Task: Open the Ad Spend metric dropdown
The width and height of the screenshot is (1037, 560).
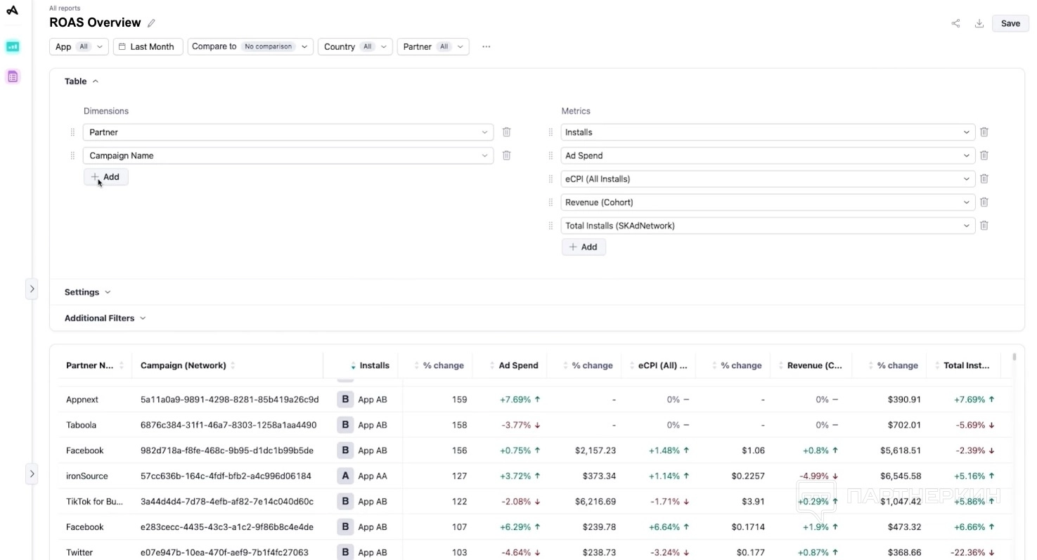Action: (x=768, y=156)
